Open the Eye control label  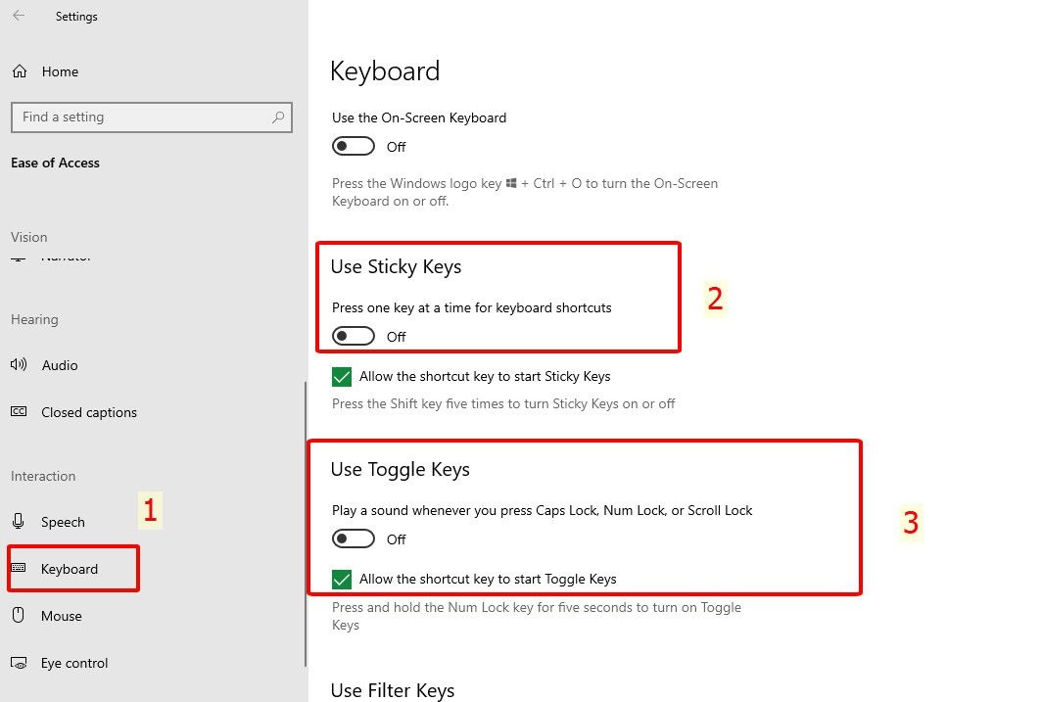pyautogui.click(x=74, y=664)
